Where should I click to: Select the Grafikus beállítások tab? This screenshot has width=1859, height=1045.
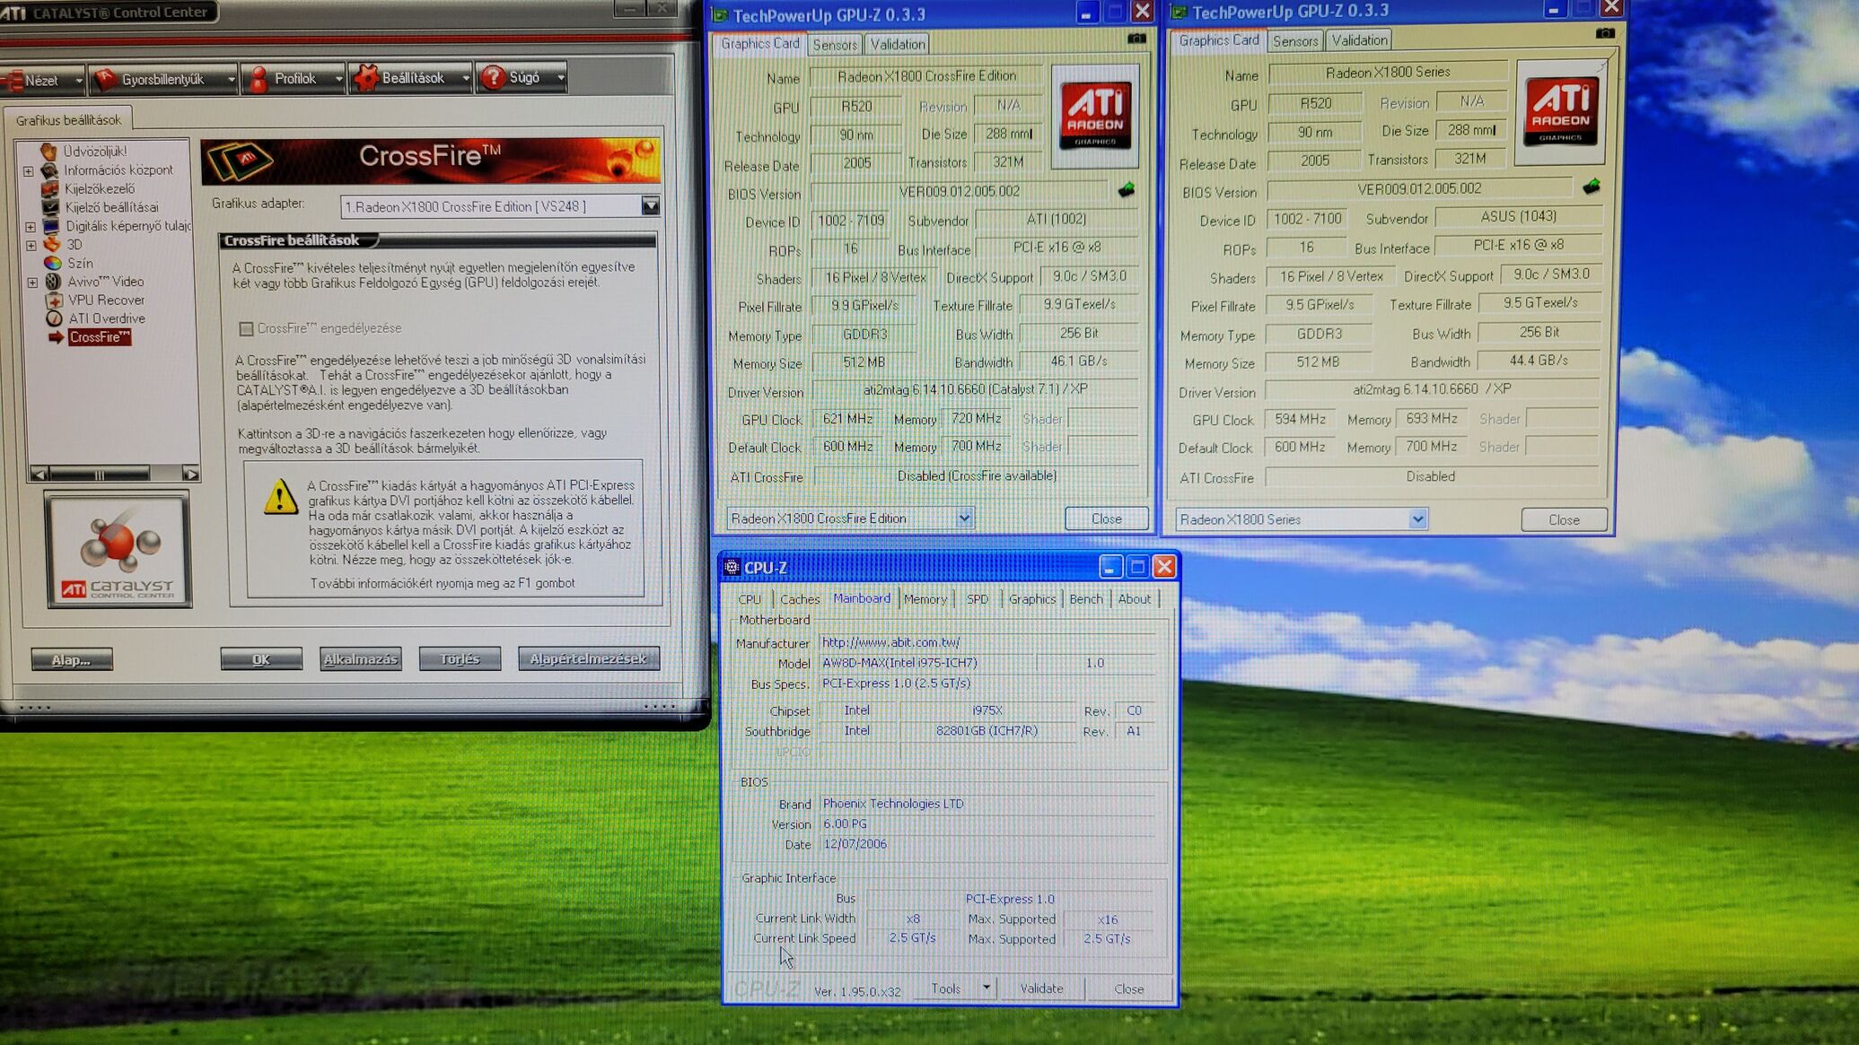click(x=68, y=119)
